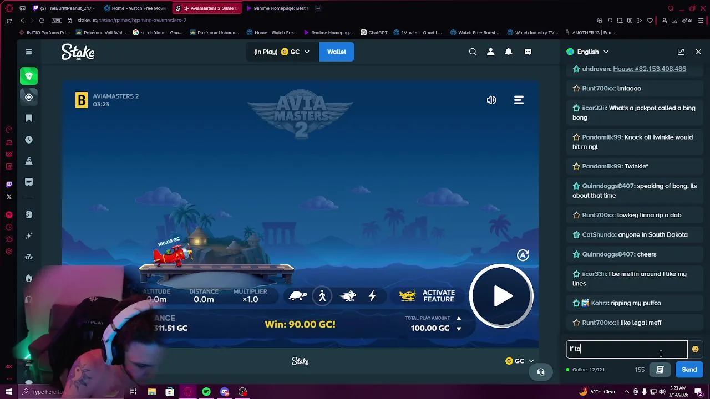
Task: Open ChatGPT bookmark
Action: [373, 33]
